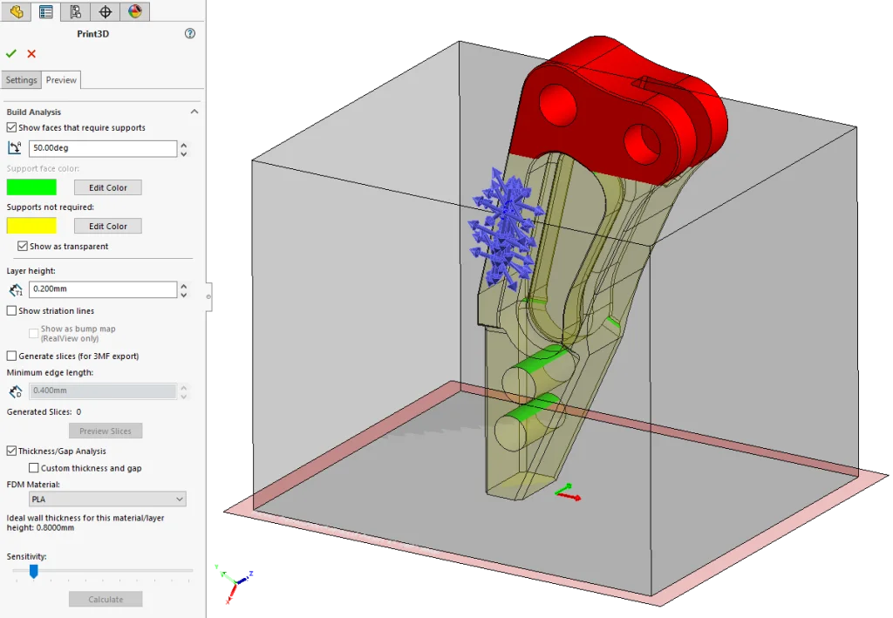Open the FeatureManager design tree tab
The width and height of the screenshot is (893, 618).
(x=17, y=12)
